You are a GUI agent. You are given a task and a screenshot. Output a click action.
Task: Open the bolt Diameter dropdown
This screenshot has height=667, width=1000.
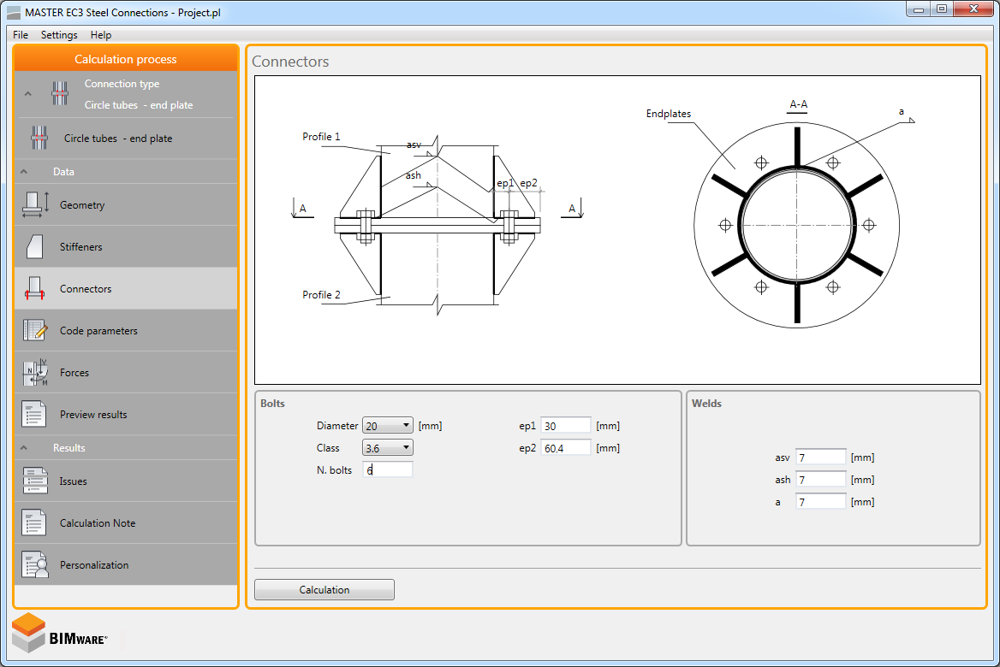(x=388, y=426)
